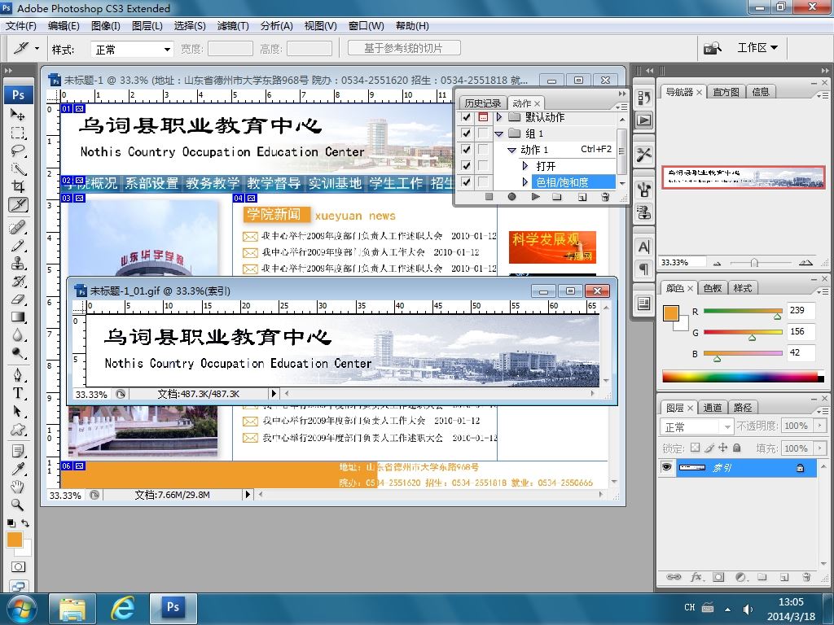834x625 pixels.
Task: Toggle the 打开 step checkbox
Action: pyautogui.click(x=466, y=166)
